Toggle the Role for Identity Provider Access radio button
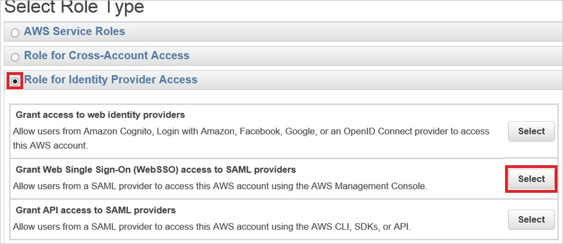This screenshot has height=244, width=563. tap(15, 81)
